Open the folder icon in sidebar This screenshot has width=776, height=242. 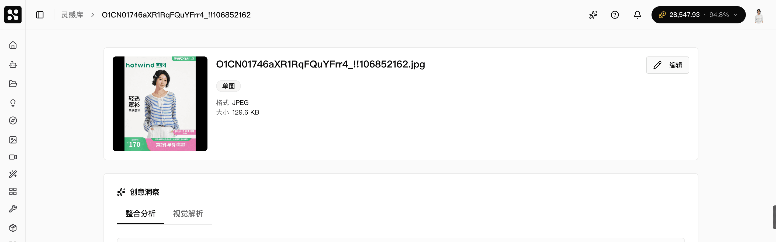[x=13, y=84]
